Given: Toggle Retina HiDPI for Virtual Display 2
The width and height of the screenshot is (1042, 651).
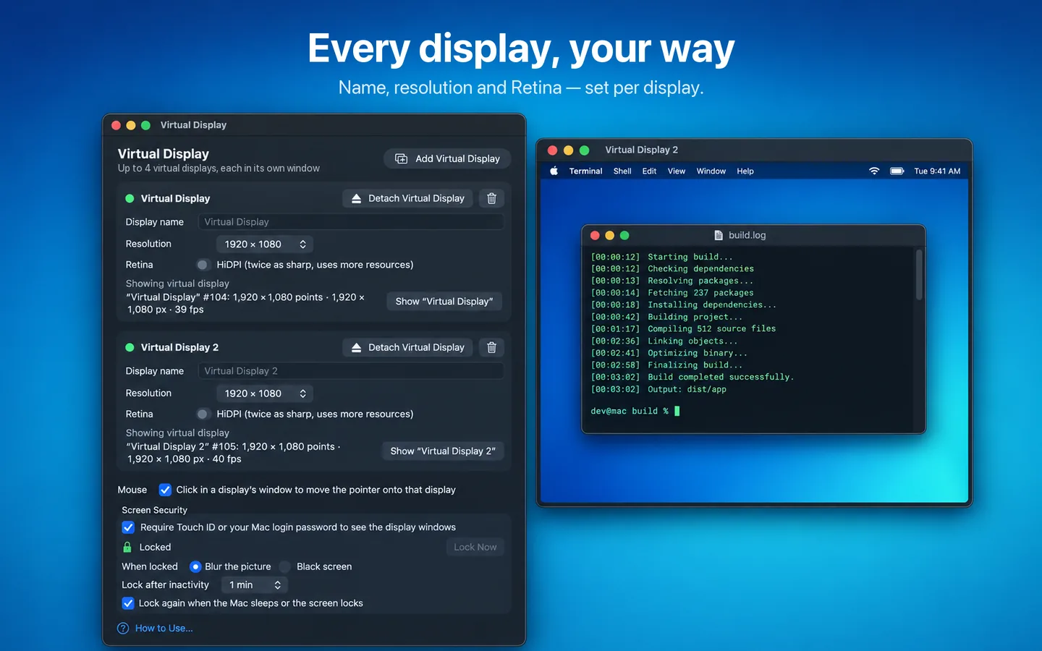Looking at the screenshot, I should coord(203,414).
